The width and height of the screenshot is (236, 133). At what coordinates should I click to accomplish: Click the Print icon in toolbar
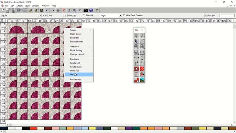click(58, 10)
